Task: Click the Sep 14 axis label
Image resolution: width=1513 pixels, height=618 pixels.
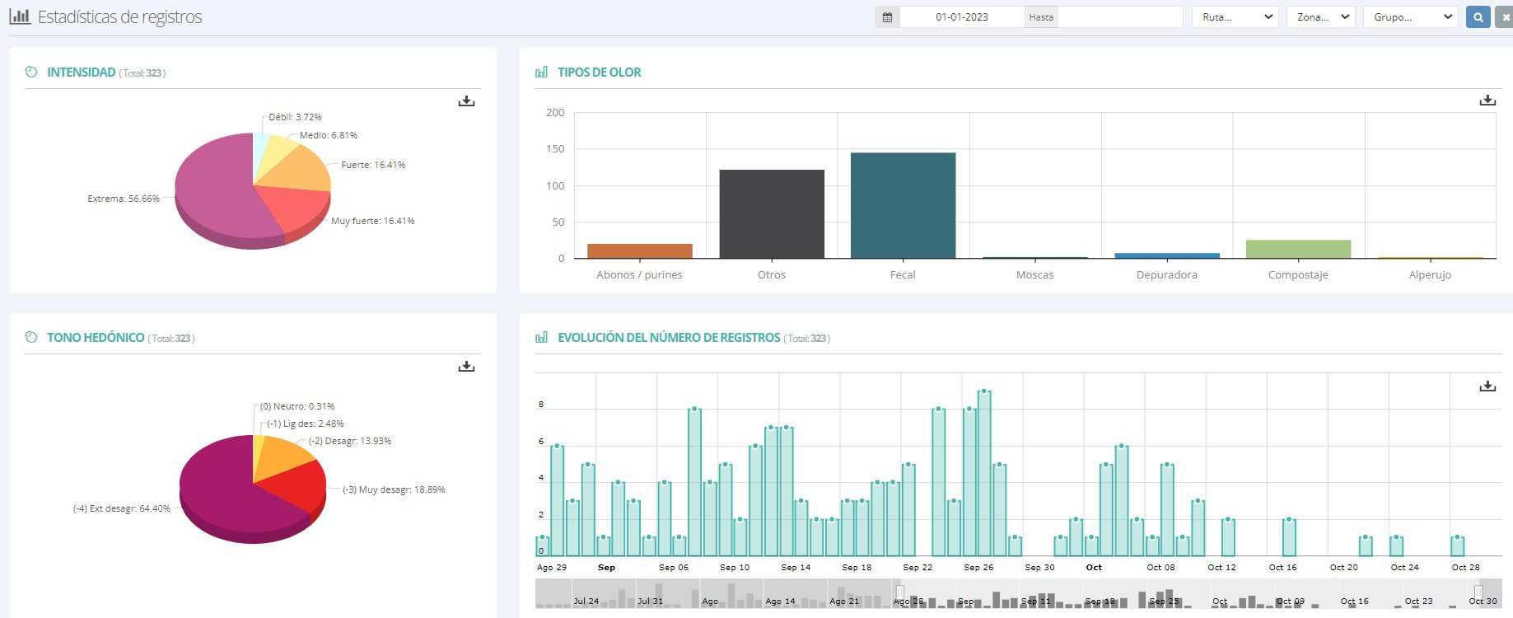Action: (x=796, y=567)
